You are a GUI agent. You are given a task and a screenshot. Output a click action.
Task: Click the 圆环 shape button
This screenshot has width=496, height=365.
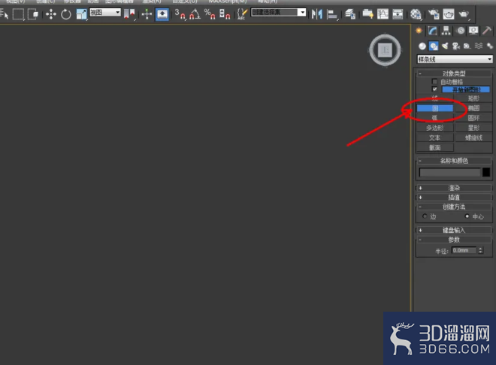coord(473,118)
